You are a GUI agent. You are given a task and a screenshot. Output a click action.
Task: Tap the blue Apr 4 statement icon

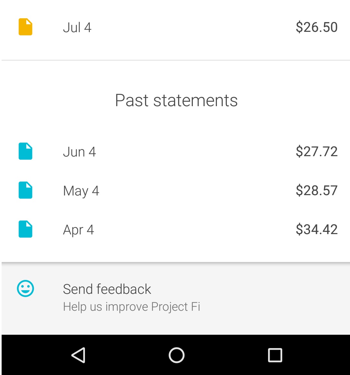click(x=25, y=229)
